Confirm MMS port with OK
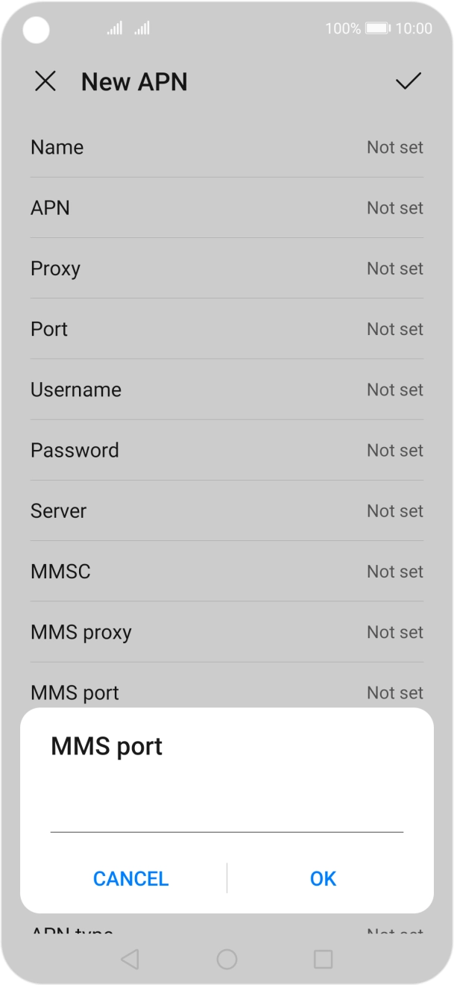 (323, 878)
